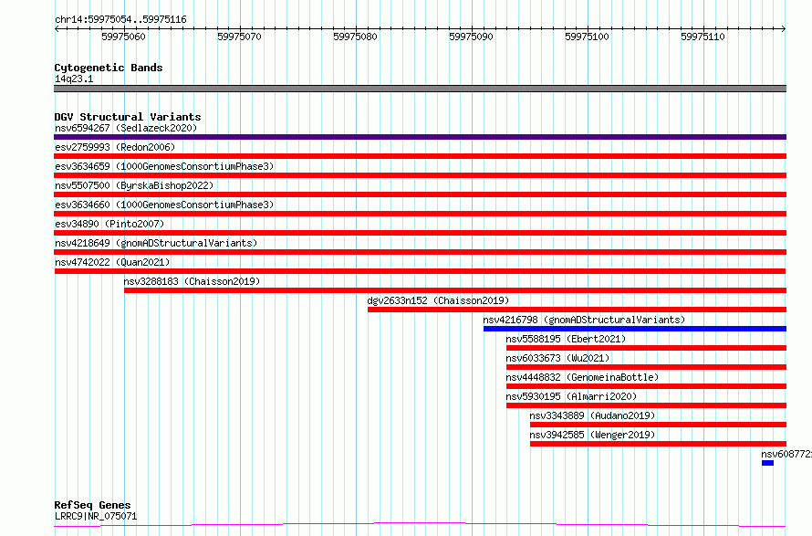Click esv3634660 (1000GenomesConsortiumPhase3) label
The width and height of the screenshot is (812, 536).
tap(164, 205)
